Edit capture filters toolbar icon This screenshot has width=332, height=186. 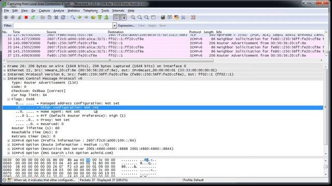point(163,18)
